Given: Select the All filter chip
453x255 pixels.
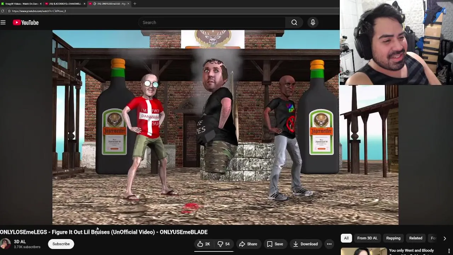Looking at the screenshot, I should coord(346,238).
